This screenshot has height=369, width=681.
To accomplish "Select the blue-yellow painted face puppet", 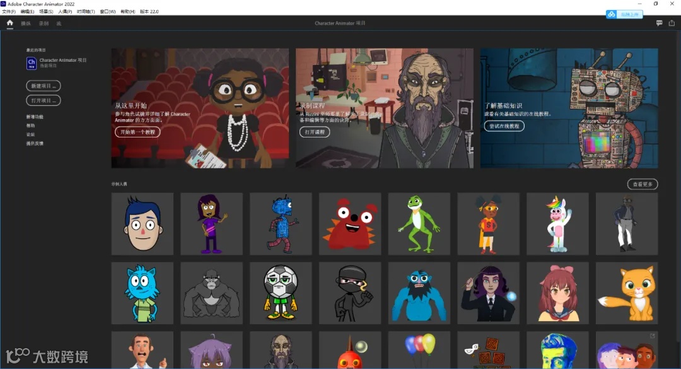I will click(x=557, y=350).
